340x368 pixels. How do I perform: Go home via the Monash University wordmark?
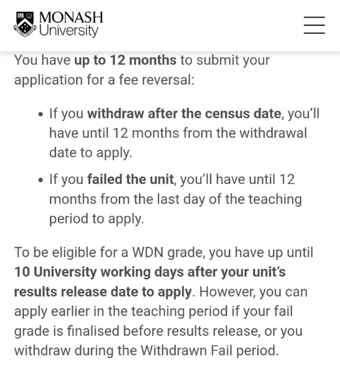pyautogui.click(x=71, y=24)
